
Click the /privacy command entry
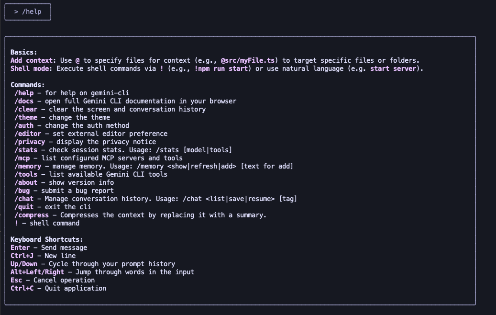(30, 142)
